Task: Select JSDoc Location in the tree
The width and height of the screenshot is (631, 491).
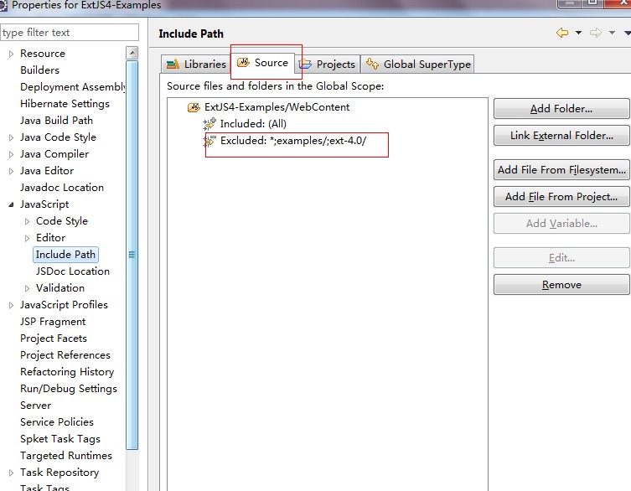Action: coord(73,271)
